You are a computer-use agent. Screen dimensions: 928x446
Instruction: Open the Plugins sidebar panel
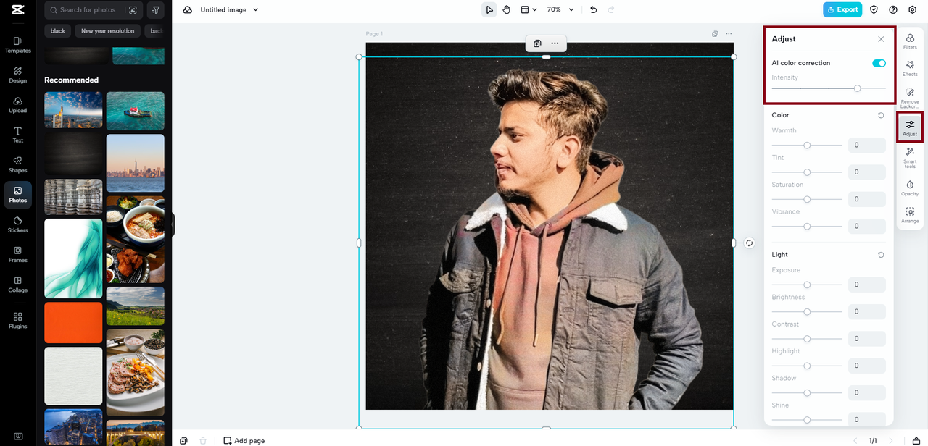pyautogui.click(x=18, y=321)
